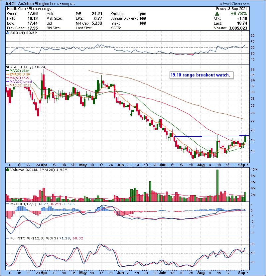Viewport: 266px width, 276px height.
Task: Click the Aug label below the price chart
Action: pos(201,165)
